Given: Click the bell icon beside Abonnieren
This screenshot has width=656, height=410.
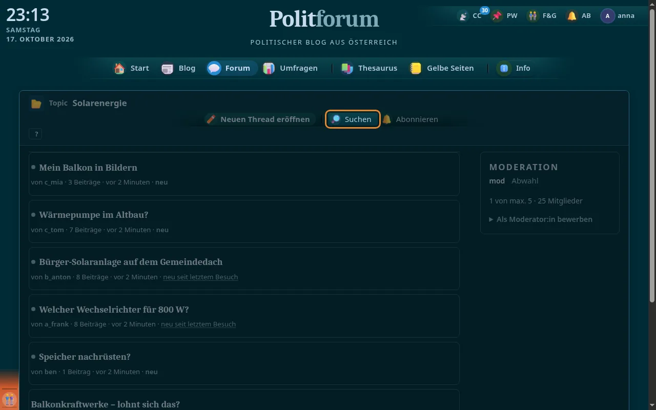Looking at the screenshot, I should pyautogui.click(x=387, y=119).
